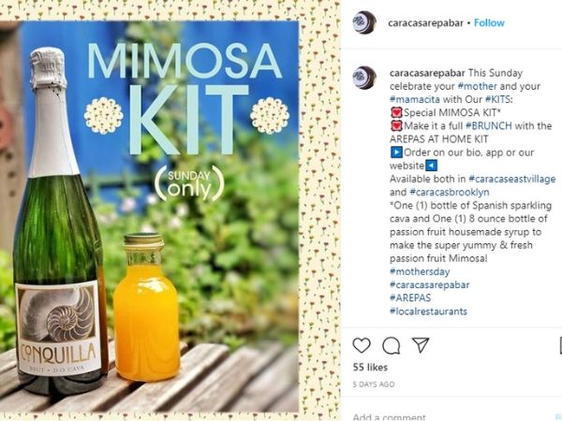The height and width of the screenshot is (421, 562).
Task: Open the #mamacita hashtag
Action: tap(415, 99)
